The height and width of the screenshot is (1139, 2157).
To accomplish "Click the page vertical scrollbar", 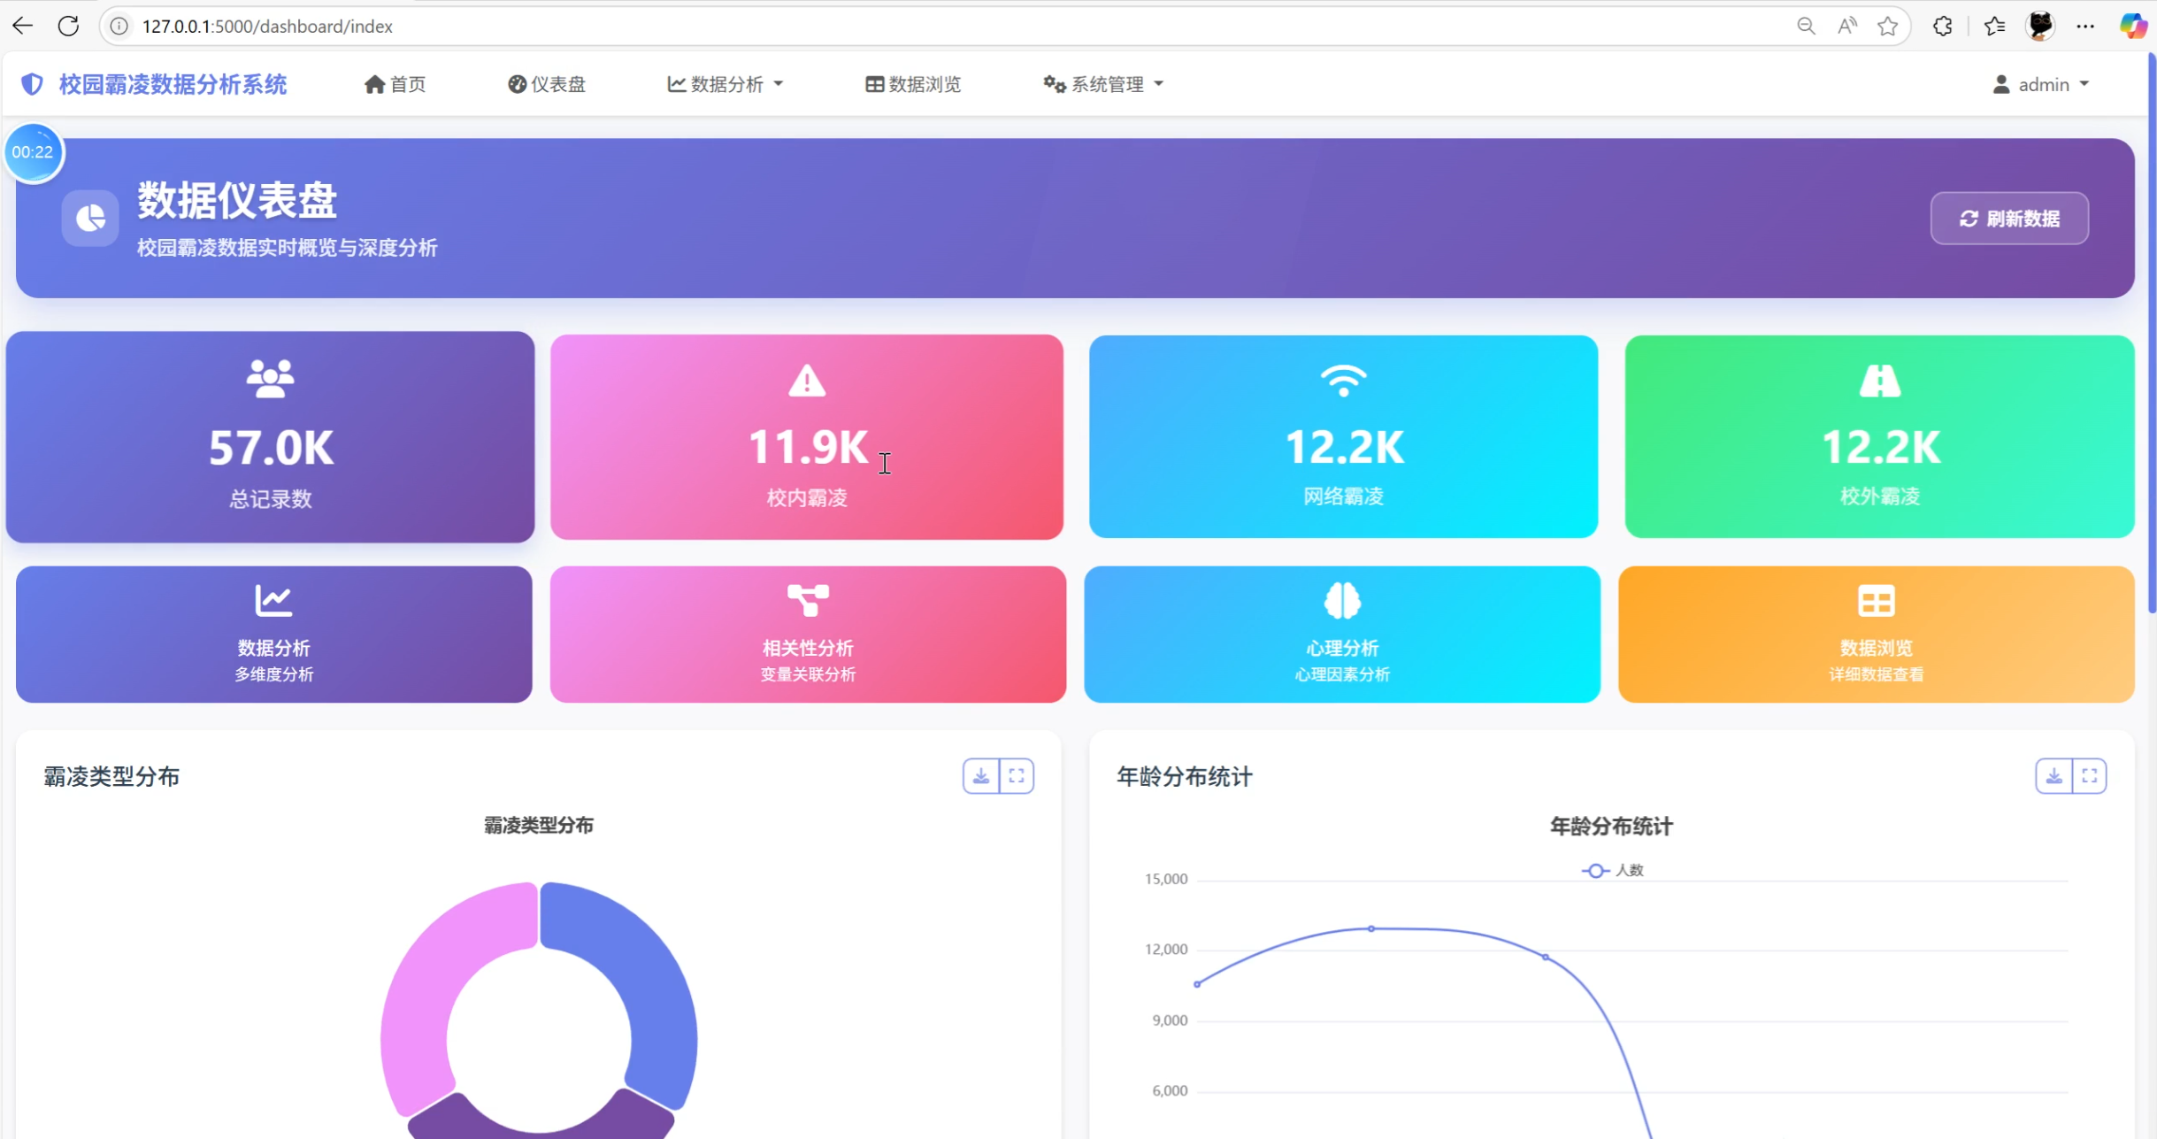I will point(2151,332).
